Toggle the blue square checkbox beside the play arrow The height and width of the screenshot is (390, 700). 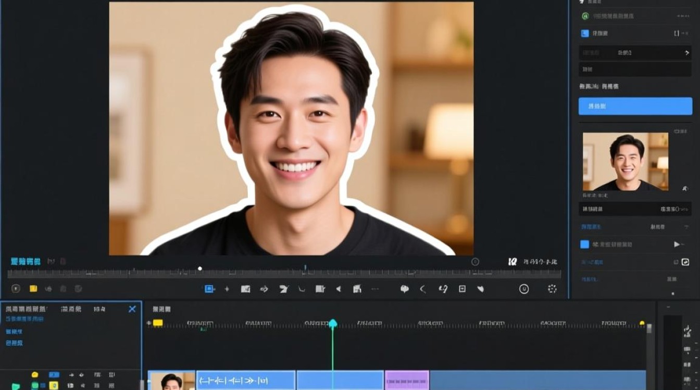pyautogui.click(x=584, y=244)
